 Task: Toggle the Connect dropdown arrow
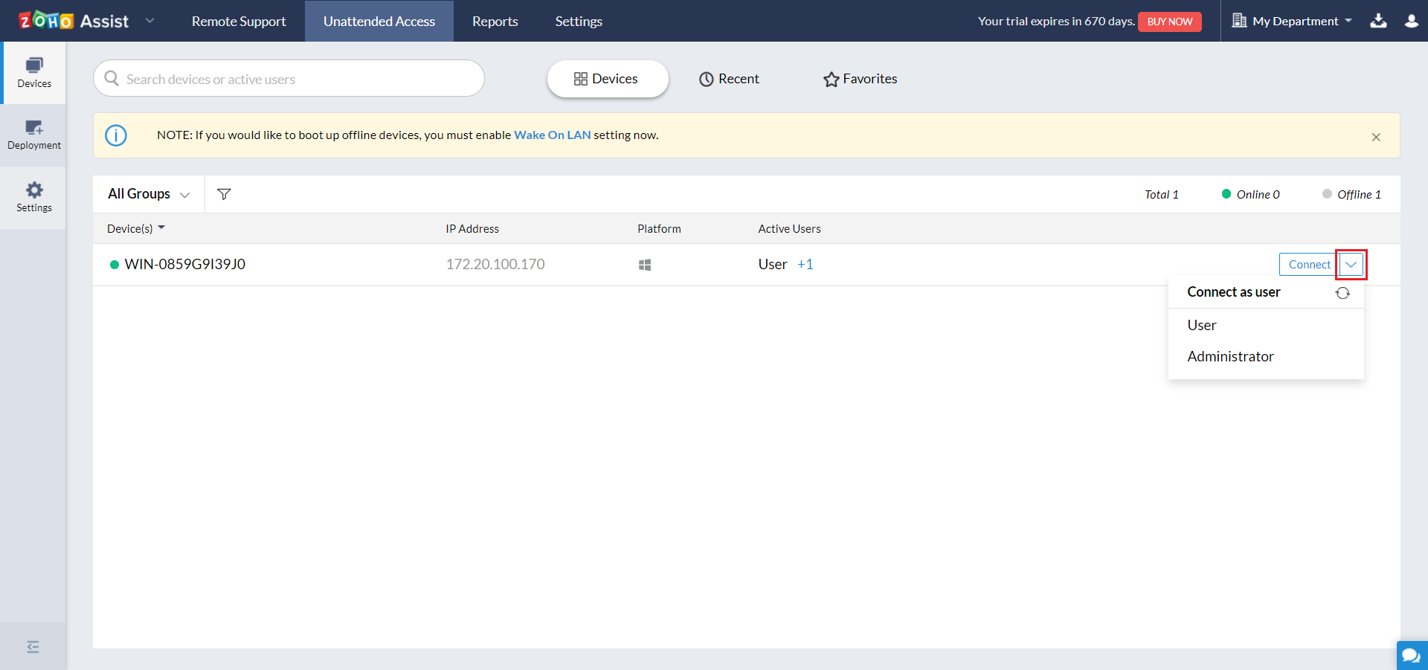1351,265
